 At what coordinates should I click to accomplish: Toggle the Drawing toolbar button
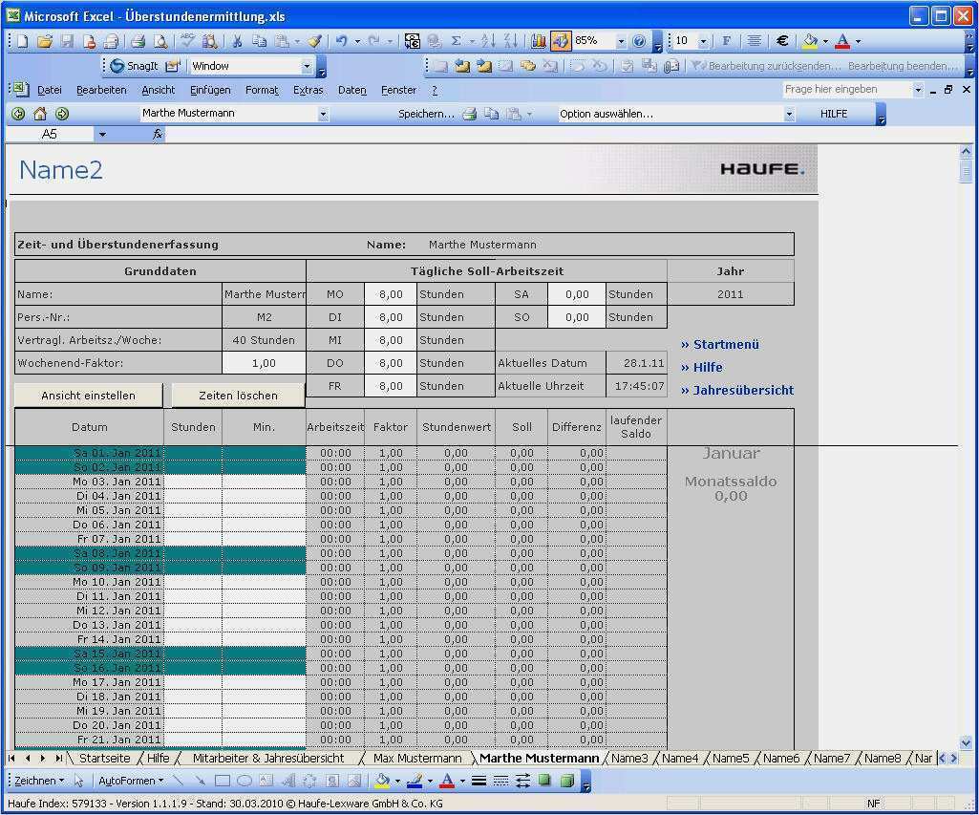(x=561, y=41)
